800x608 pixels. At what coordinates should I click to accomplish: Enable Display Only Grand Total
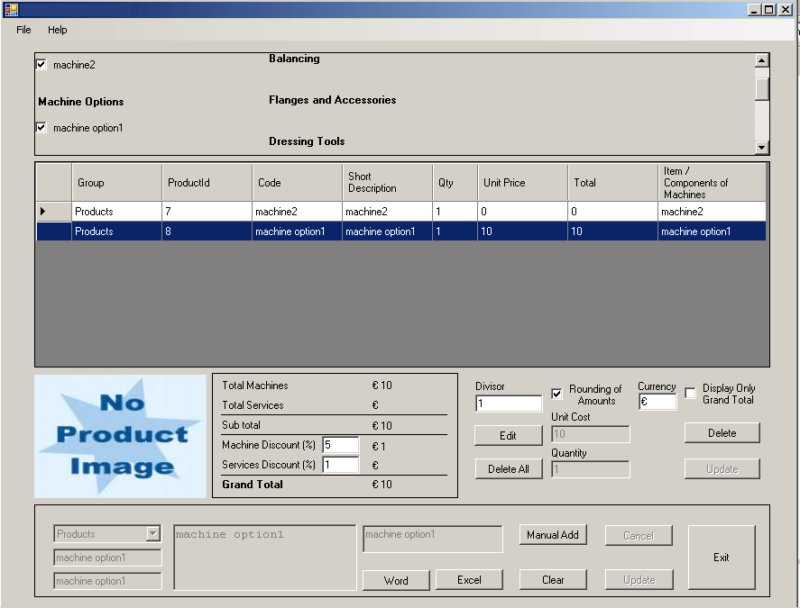[689, 392]
